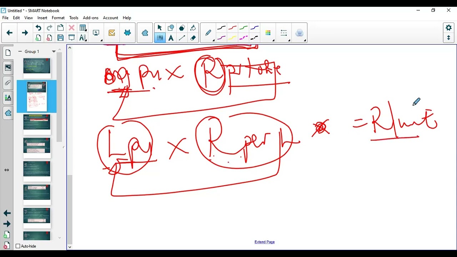Open the Format menu
Viewport: 457px width, 257px height.
[58, 18]
